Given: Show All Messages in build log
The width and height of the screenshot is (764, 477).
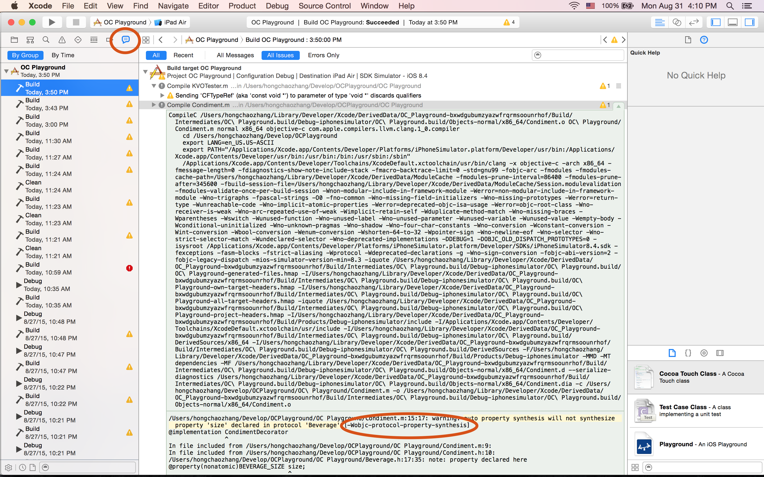Looking at the screenshot, I should point(235,55).
